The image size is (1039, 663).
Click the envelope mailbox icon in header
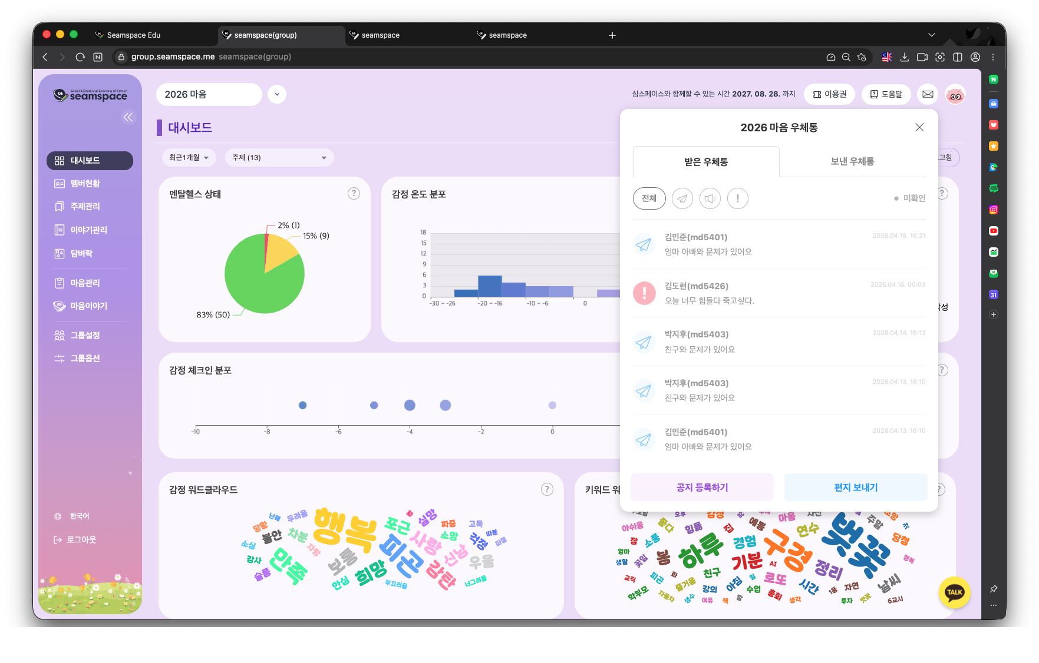(x=928, y=94)
